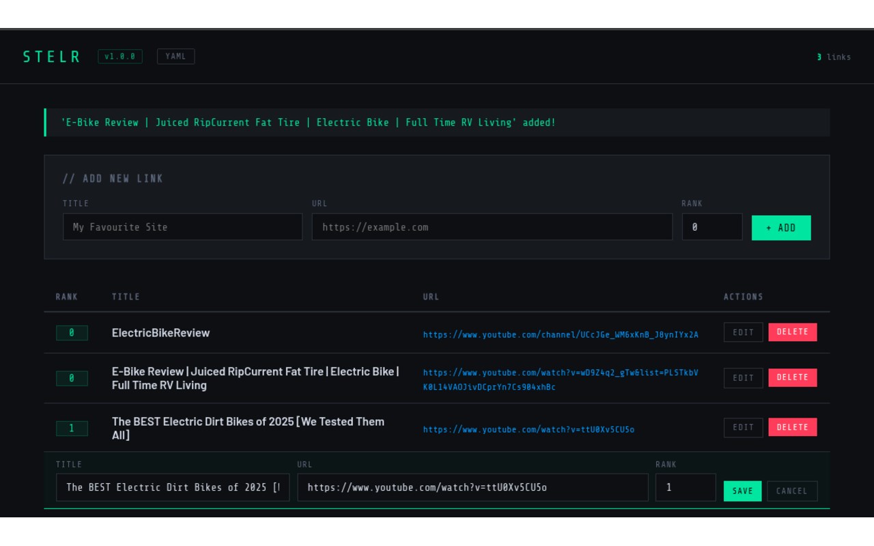Edit the ElectricBikeReview link
874x546 pixels.
click(x=744, y=332)
